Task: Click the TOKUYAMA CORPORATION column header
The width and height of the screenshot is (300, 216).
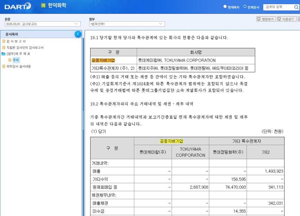Action: (190, 152)
